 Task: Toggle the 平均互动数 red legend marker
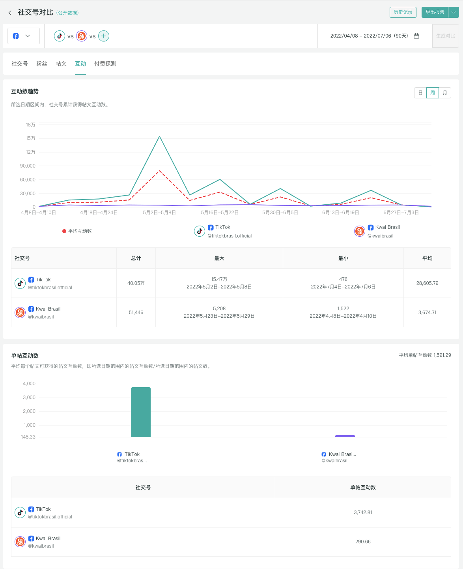click(64, 231)
